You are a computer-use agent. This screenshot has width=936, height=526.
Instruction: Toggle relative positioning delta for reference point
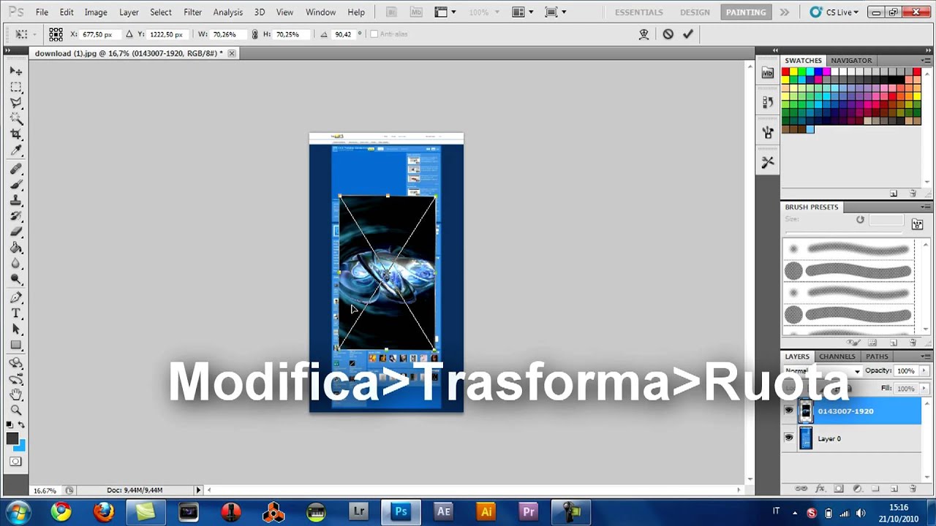129,34
